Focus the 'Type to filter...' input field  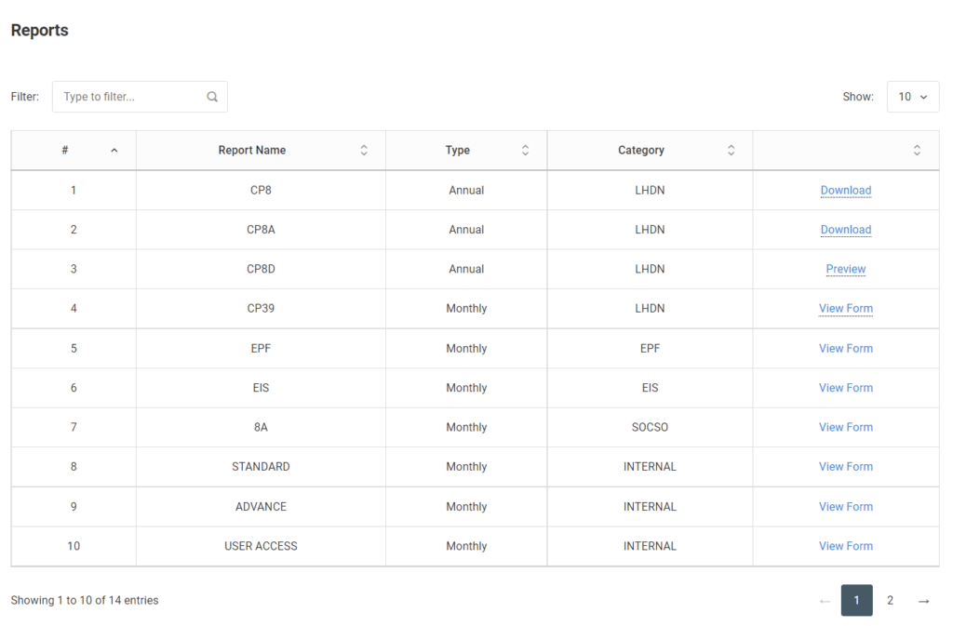point(140,97)
